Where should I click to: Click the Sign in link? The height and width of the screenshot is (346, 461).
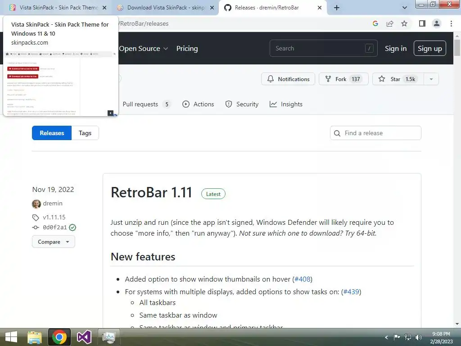396,49
